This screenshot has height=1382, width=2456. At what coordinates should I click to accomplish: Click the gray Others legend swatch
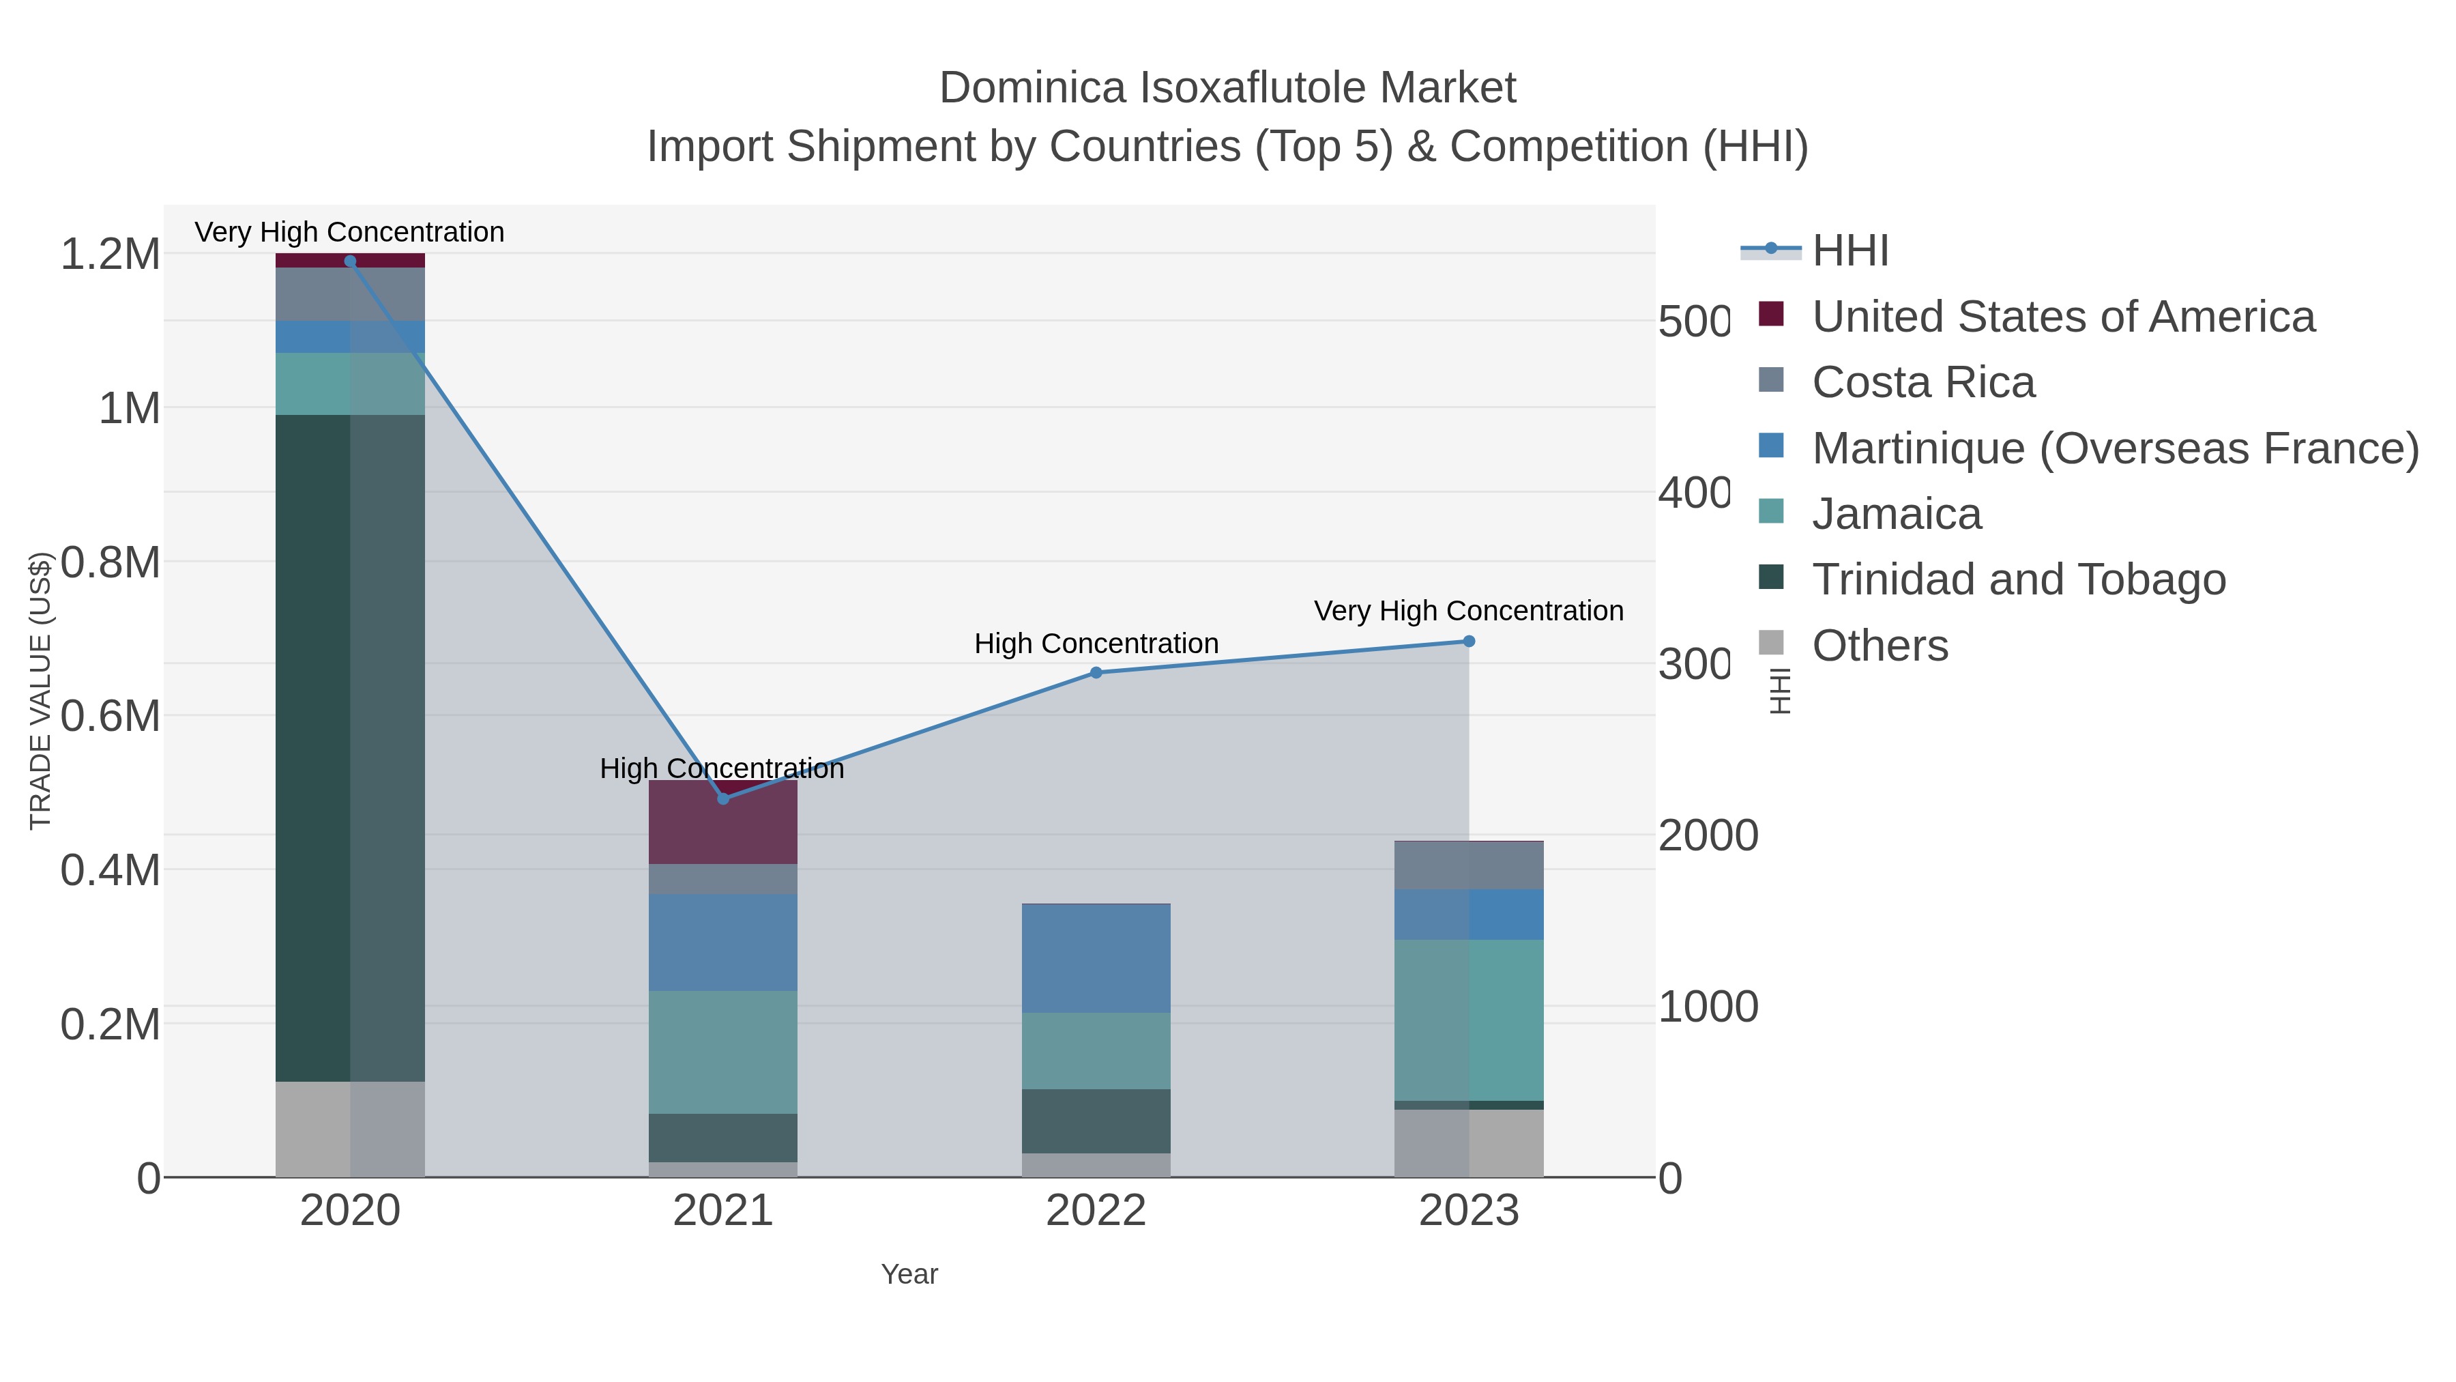click(x=1770, y=643)
